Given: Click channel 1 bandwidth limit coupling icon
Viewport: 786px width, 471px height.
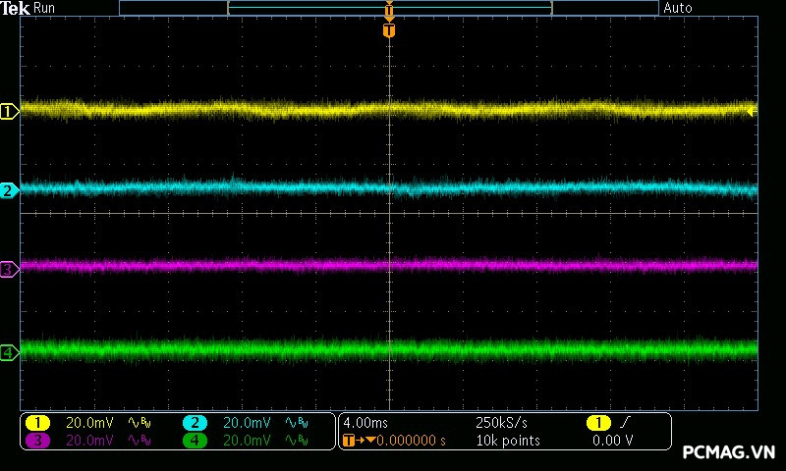Looking at the screenshot, I should (139, 423).
